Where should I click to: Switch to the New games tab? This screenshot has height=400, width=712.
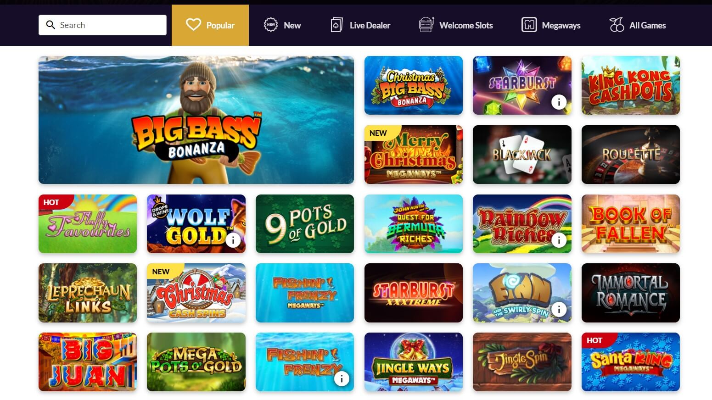282,25
